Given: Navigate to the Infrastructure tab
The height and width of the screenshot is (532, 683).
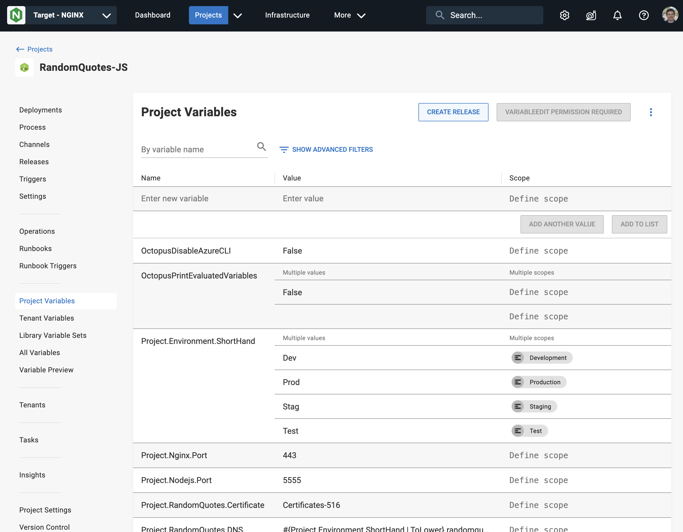Looking at the screenshot, I should [x=287, y=15].
